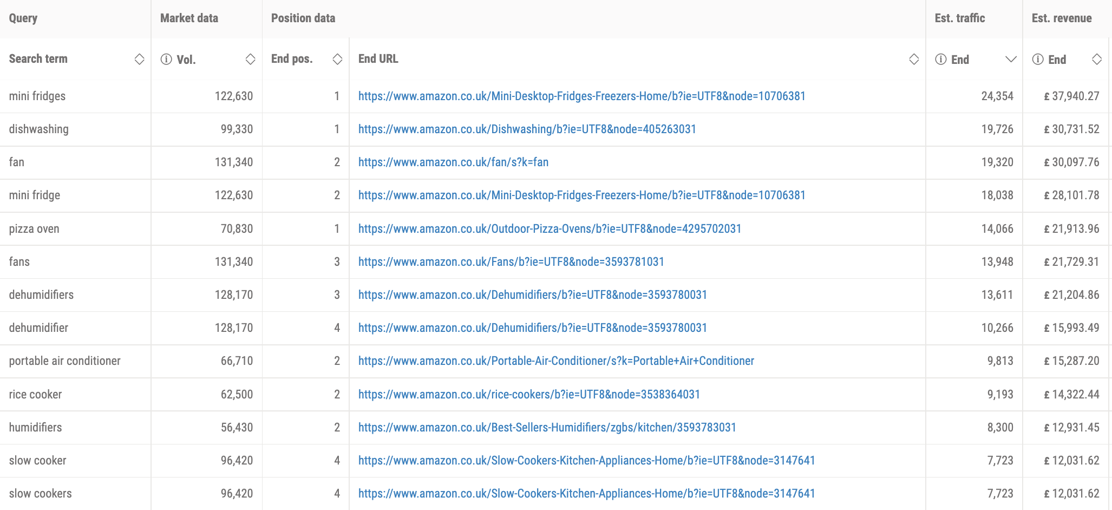The image size is (1112, 510).
Task: Select the 'dehumidifier' search term
Action: (39, 328)
